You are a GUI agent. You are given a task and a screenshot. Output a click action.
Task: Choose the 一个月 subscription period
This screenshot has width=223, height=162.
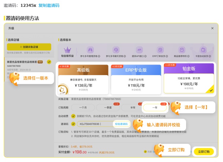(83, 108)
